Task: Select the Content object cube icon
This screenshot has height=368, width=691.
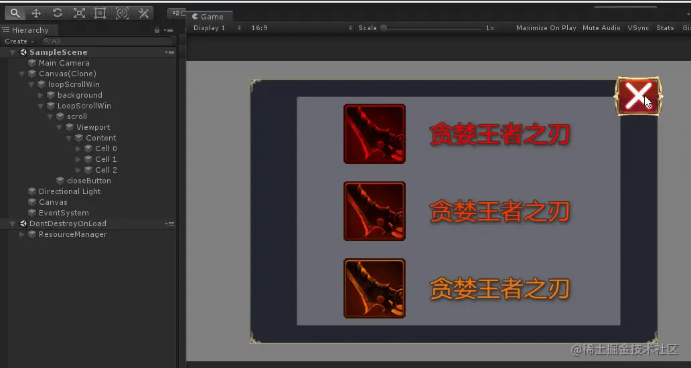Action: coord(79,138)
